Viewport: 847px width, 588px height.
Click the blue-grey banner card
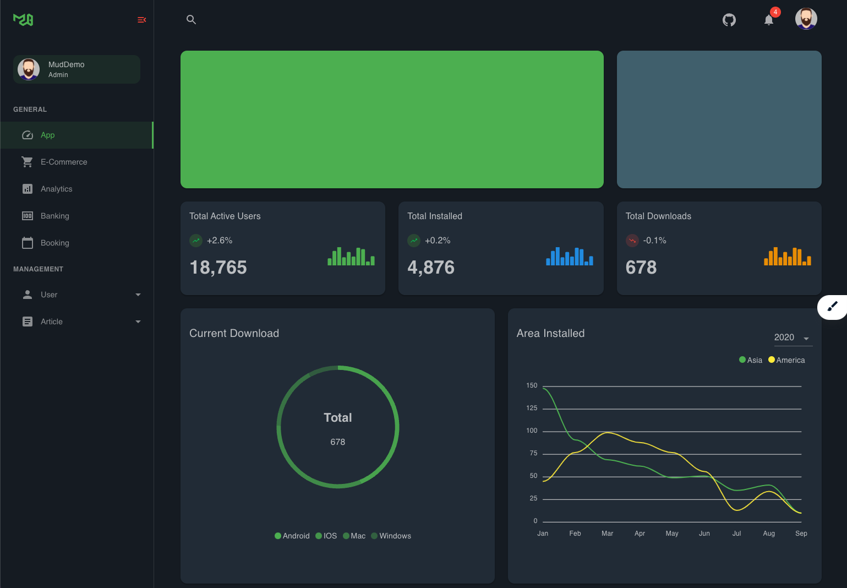pos(719,119)
